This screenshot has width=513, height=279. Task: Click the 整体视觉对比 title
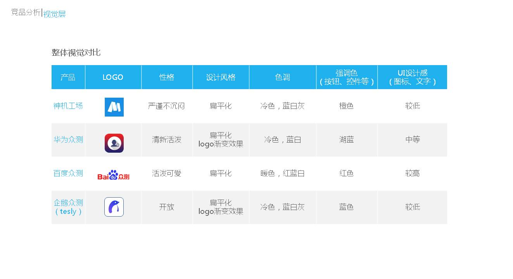pyautogui.click(x=76, y=53)
